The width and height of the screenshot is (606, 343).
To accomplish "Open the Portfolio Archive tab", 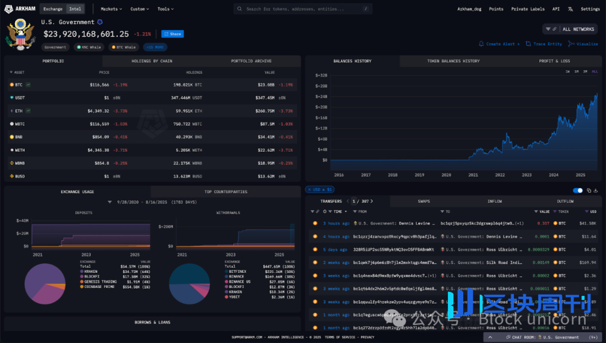I will (x=251, y=61).
